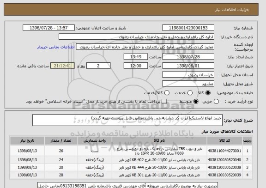Click the validity time field 12:00

click(x=136, y=66)
